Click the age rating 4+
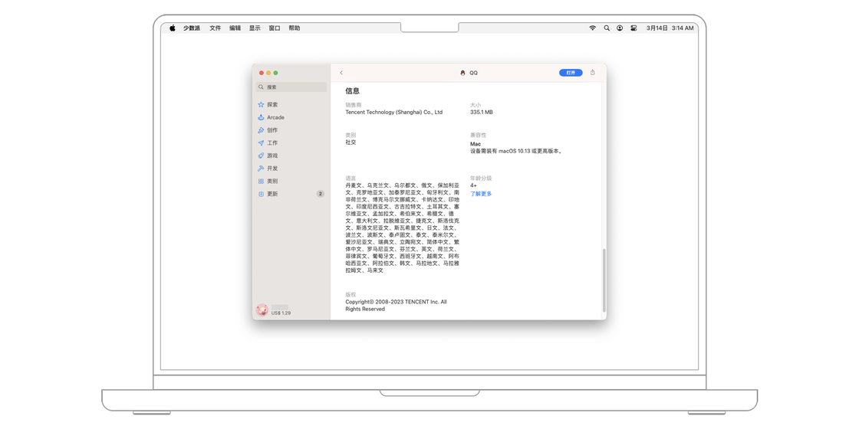859x429 pixels. tap(473, 185)
